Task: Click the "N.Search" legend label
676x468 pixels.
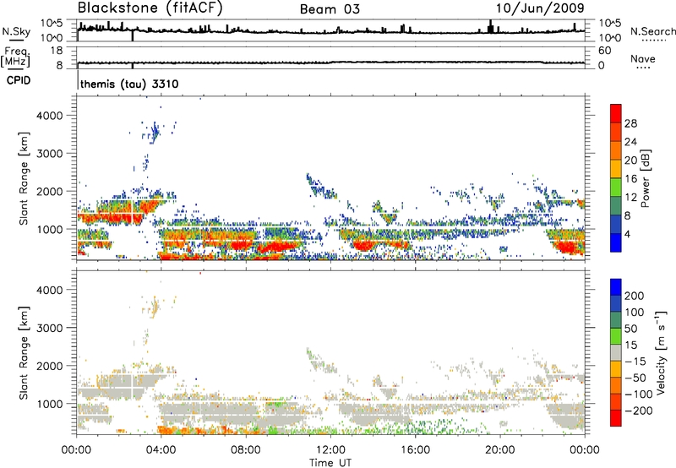Action: (653, 31)
